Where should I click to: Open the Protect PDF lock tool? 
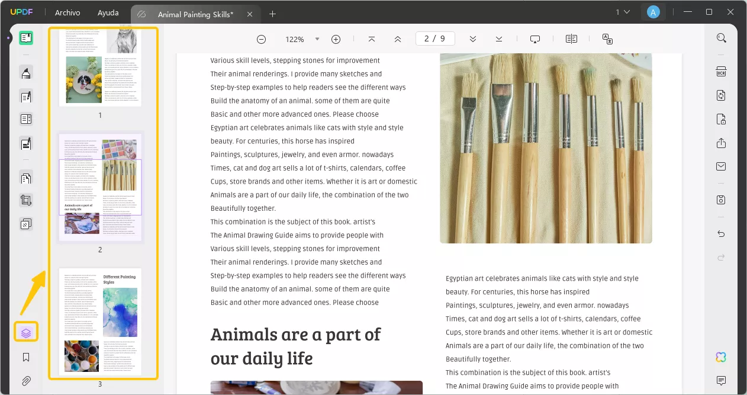click(721, 119)
